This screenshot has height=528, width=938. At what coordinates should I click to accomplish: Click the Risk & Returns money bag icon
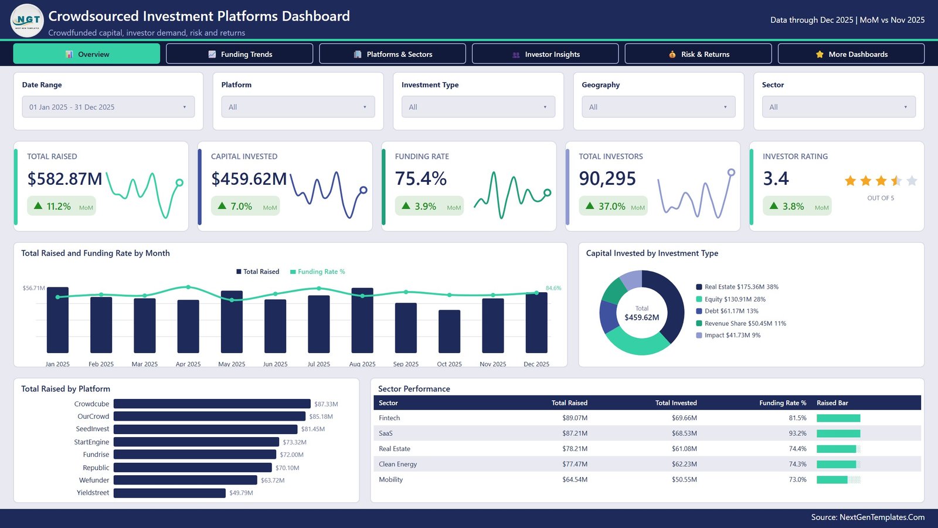point(672,55)
